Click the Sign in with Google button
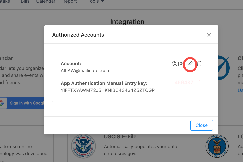This screenshot has width=243, height=162. pos(22,103)
